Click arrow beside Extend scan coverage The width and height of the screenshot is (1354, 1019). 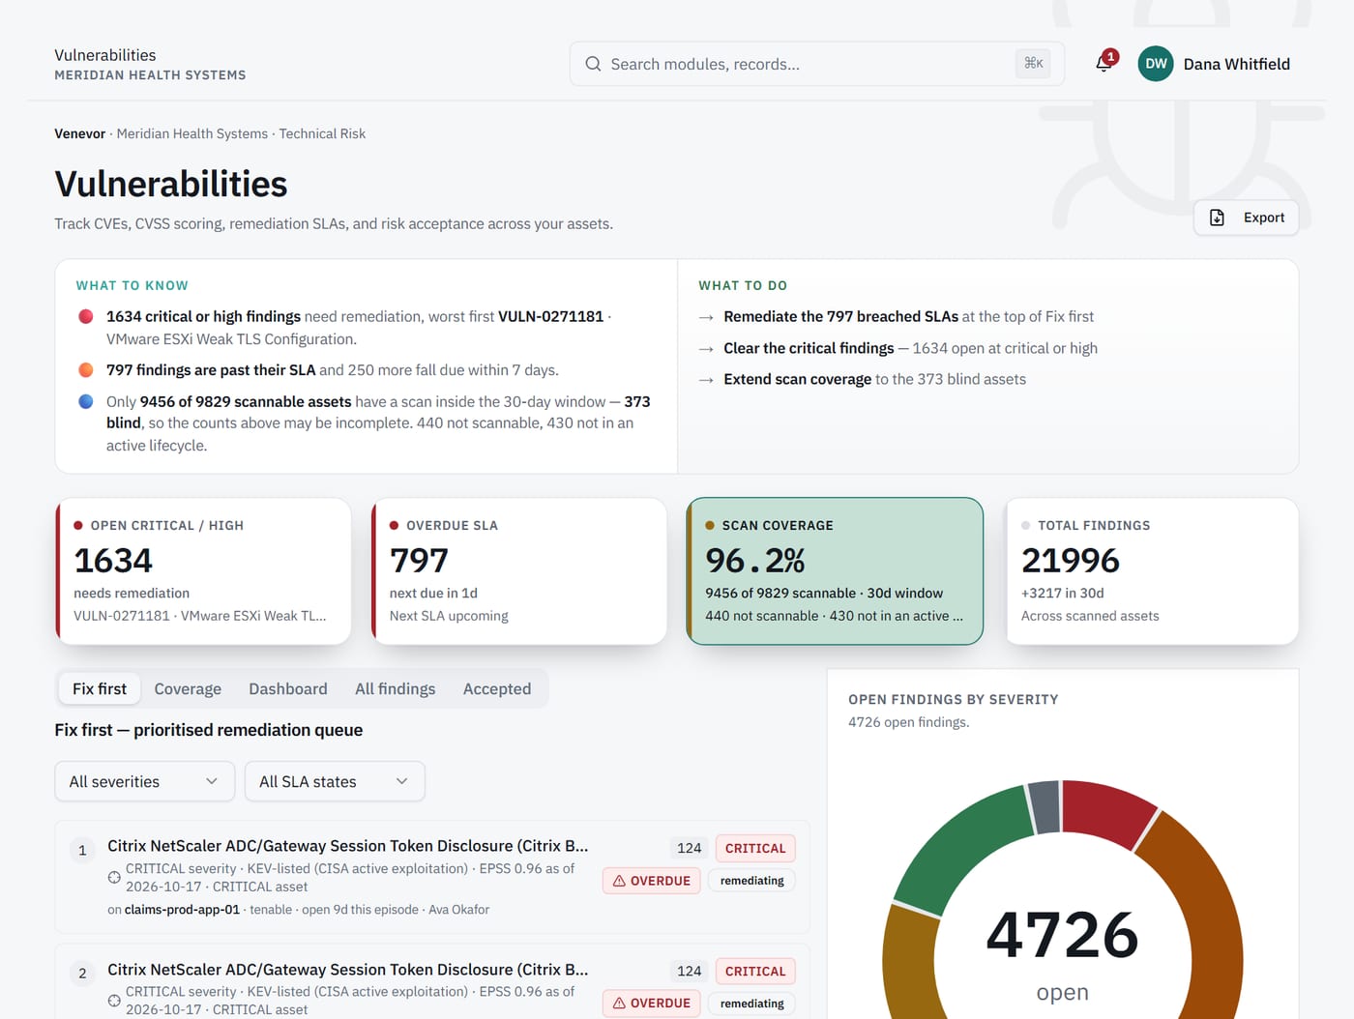click(x=706, y=380)
